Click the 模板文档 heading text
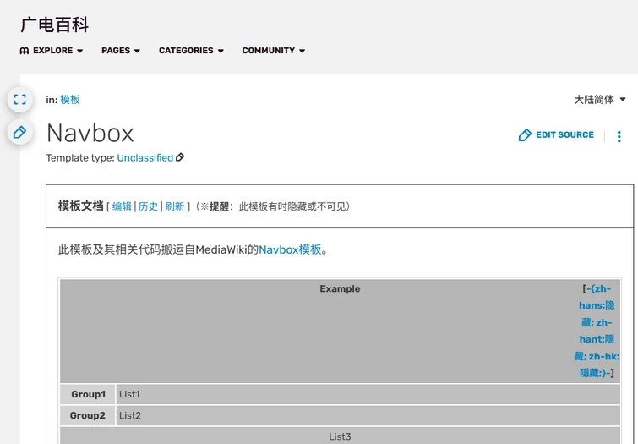Screen dimensions: 638x444 pos(80,206)
